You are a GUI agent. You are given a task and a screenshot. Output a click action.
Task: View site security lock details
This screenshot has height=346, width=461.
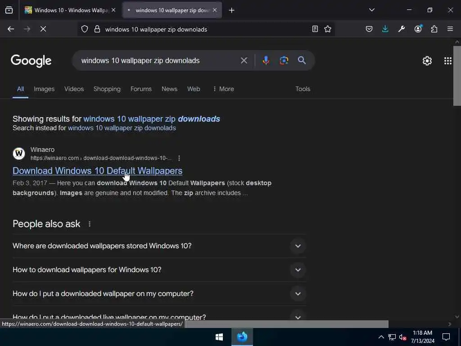coord(97,29)
